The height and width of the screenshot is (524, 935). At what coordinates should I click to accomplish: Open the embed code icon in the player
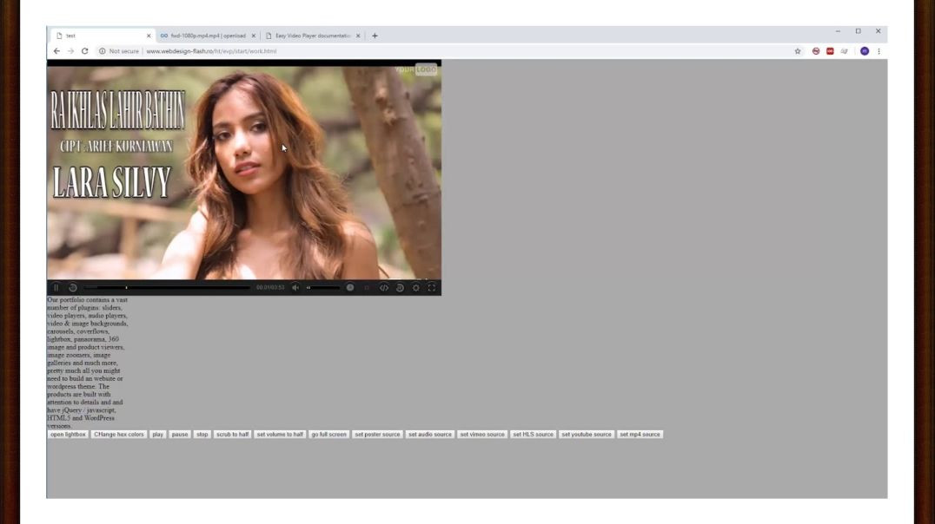[x=384, y=288]
